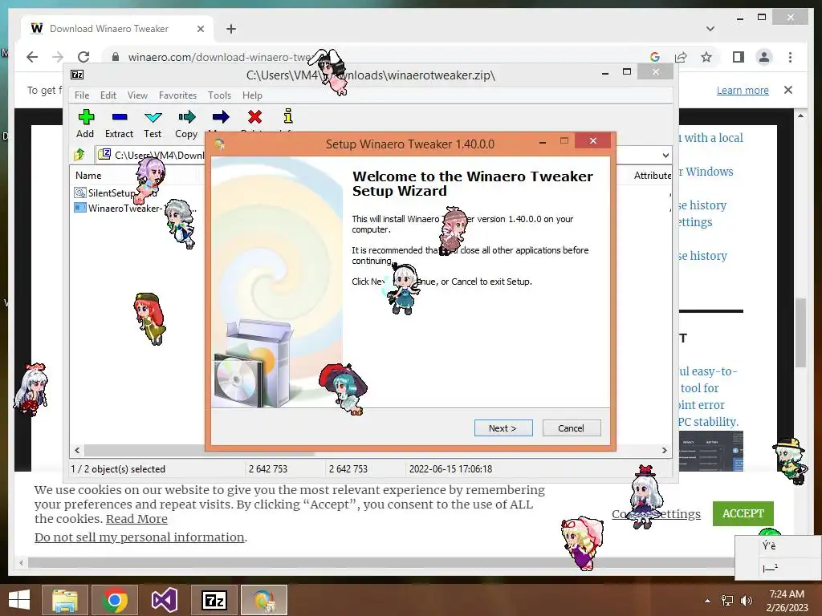
Task: Select the WinaeroTweaker file row
Action: coord(136,208)
